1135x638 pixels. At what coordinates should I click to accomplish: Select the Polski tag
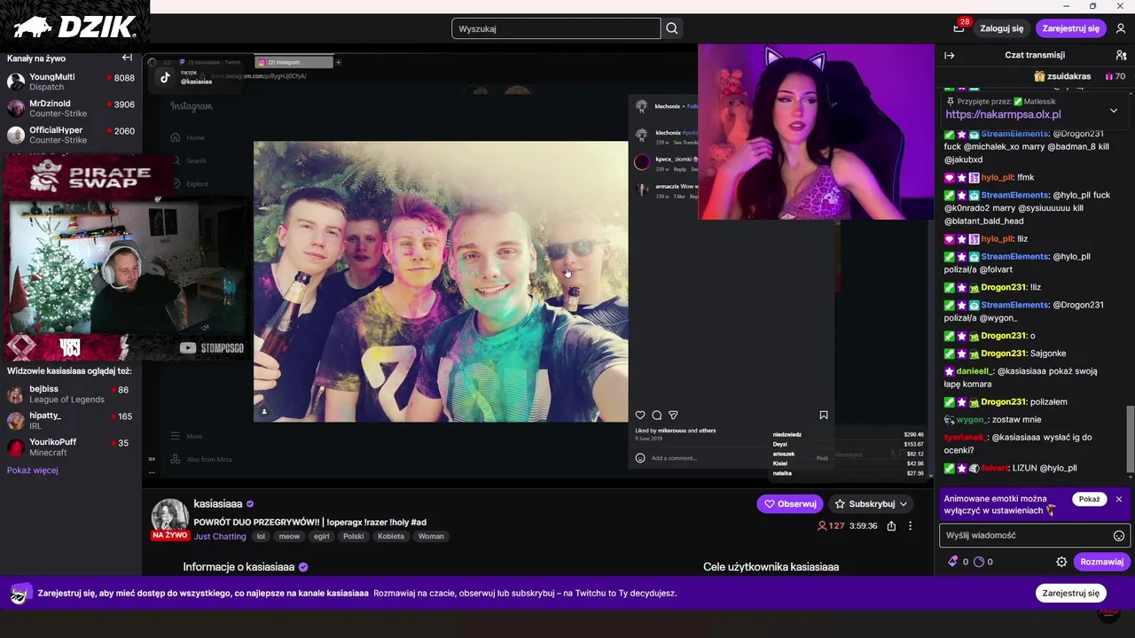pyautogui.click(x=354, y=536)
